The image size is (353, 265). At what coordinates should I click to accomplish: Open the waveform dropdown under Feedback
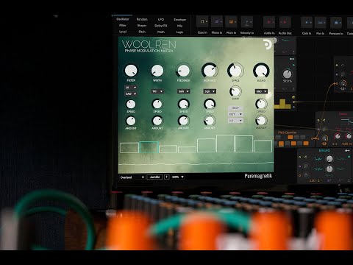click(x=183, y=91)
